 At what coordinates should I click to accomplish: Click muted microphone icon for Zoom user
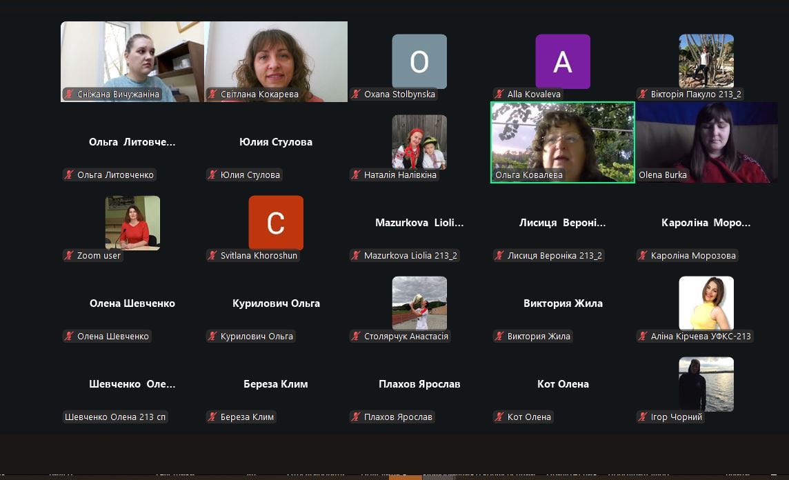pos(69,256)
